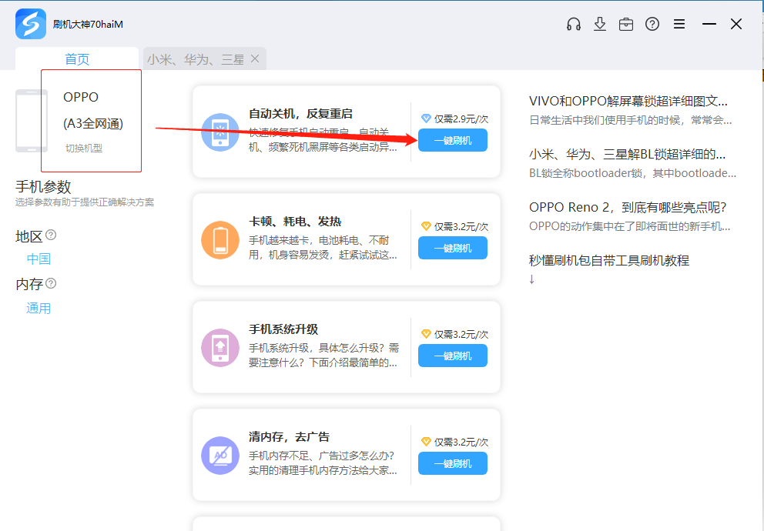Click description OPPO的动作集中在了即将面世的新手机
This screenshot has width=764, height=531.
(x=629, y=225)
